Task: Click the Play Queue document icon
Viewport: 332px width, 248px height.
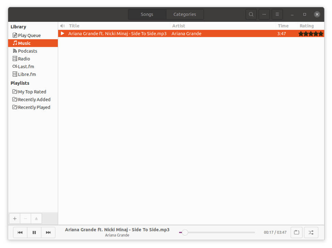Action: tap(15, 35)
